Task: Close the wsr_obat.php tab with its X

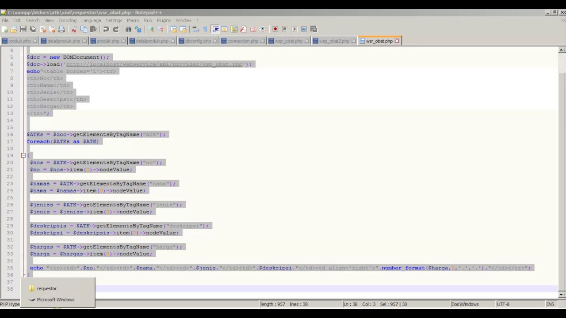Action: (397, 41)
